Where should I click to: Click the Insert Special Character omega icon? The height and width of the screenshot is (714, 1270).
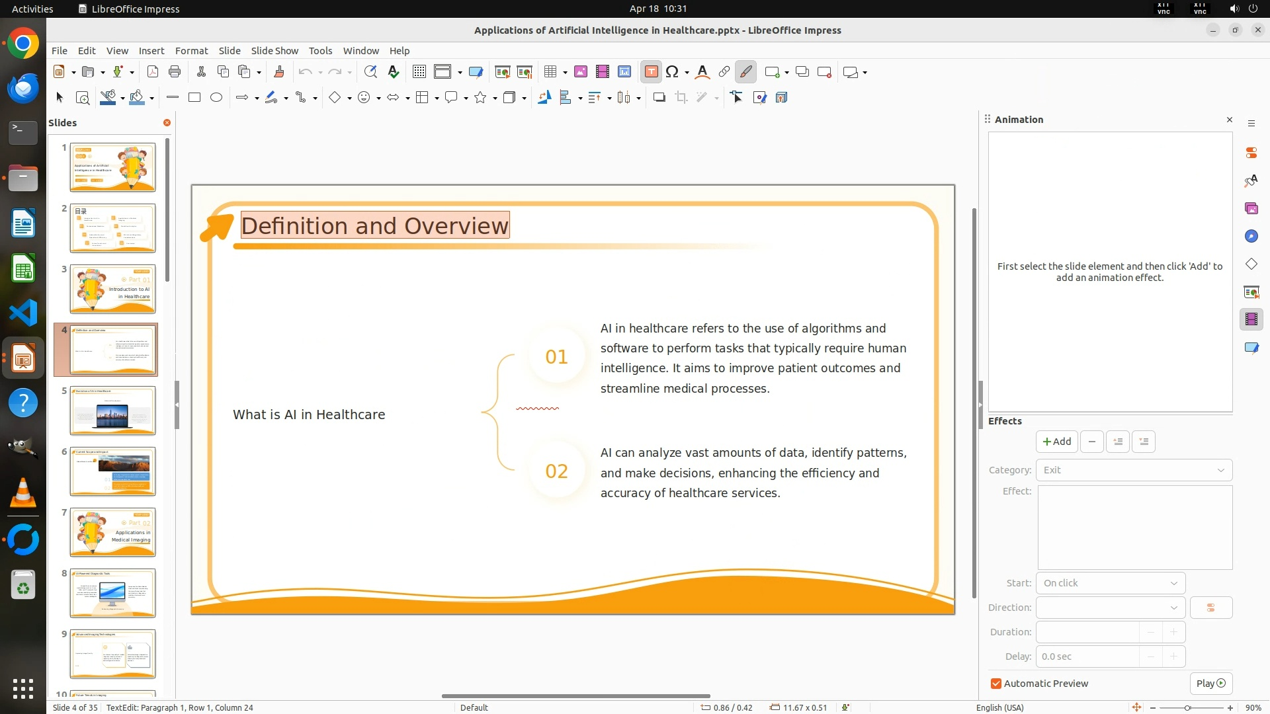[x=672, y=72]
